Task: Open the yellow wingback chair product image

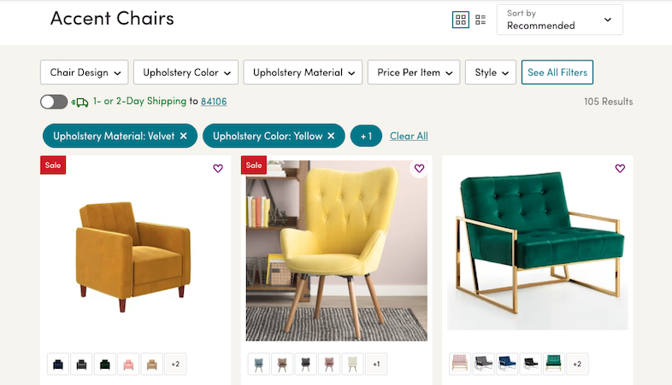Action: 336,250
